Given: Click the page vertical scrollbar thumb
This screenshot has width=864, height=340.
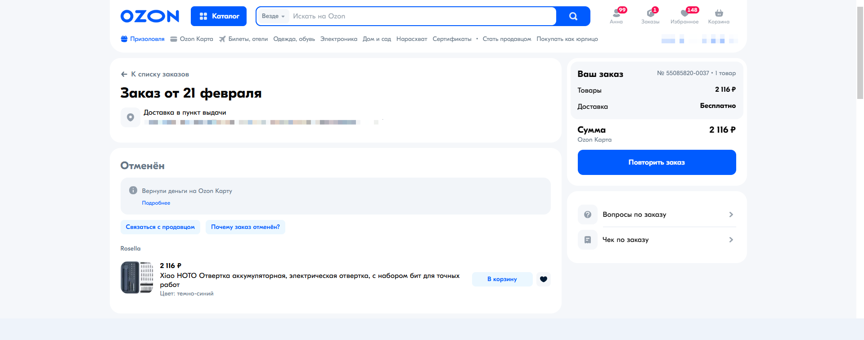Looking at the screenshot, I should pos(860,53).
